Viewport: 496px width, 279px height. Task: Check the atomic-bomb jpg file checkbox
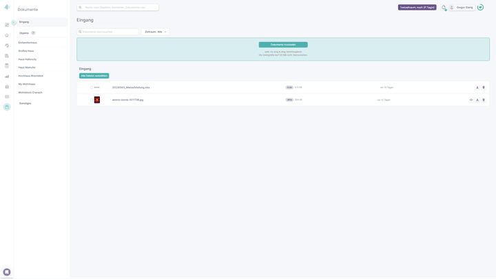tap(92, 100)
